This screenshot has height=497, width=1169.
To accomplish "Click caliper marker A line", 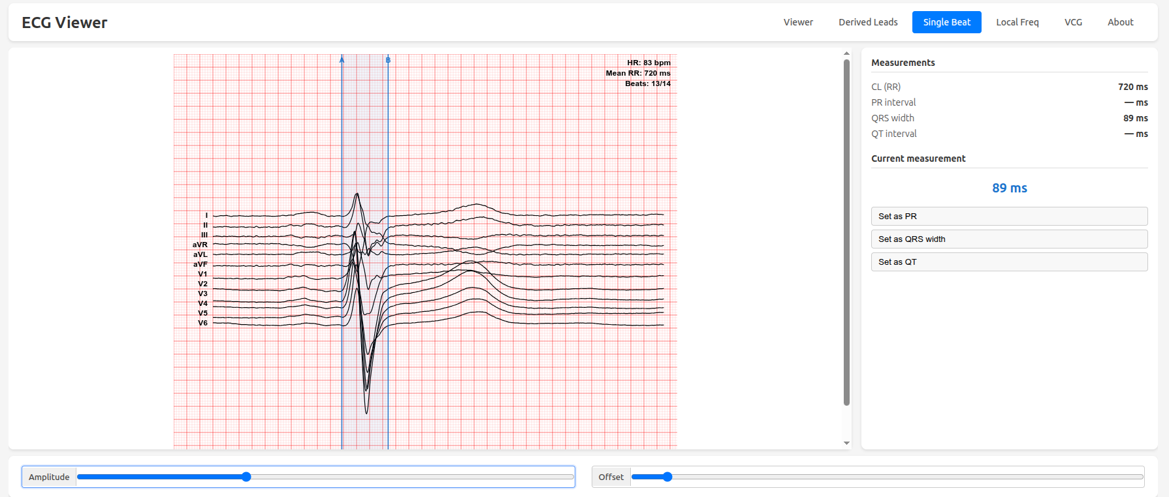I will coord(342,251).
